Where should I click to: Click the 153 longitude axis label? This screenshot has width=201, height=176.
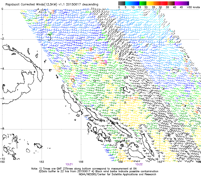[42, 162]
